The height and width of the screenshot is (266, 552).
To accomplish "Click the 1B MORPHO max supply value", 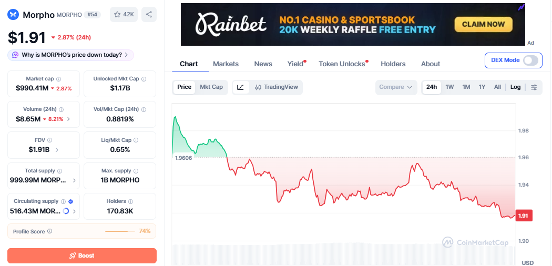I will coord(120,180).
